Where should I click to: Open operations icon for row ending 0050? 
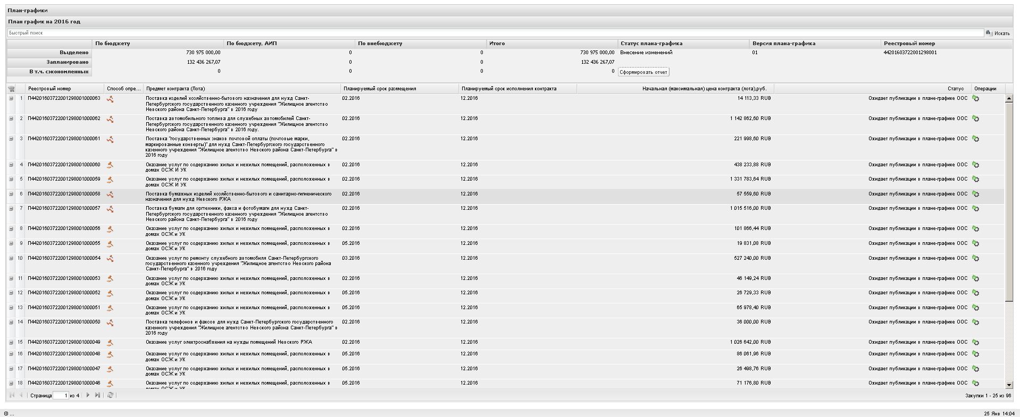point(975,322)
